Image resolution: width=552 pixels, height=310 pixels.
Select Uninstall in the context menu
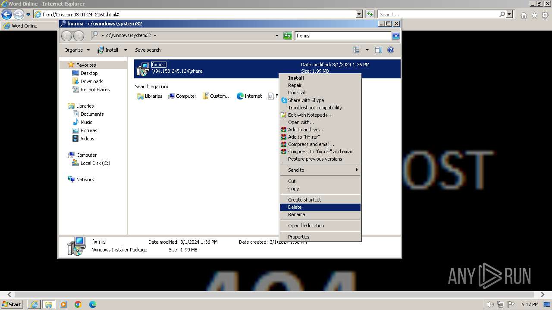pos(320,93)
